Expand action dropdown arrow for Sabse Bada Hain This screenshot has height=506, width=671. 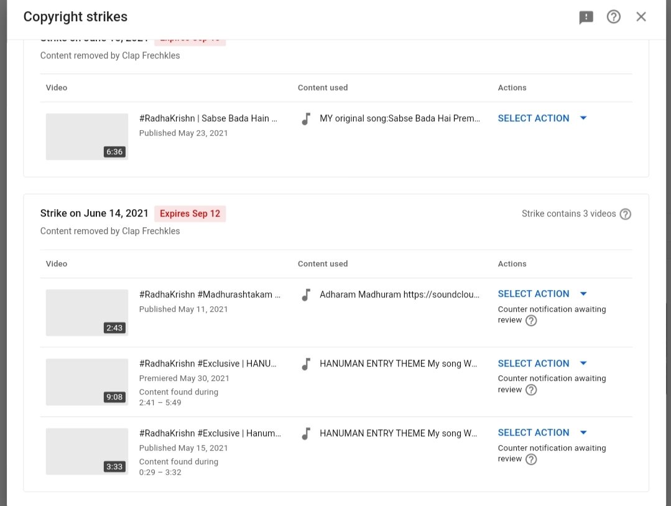583,118
